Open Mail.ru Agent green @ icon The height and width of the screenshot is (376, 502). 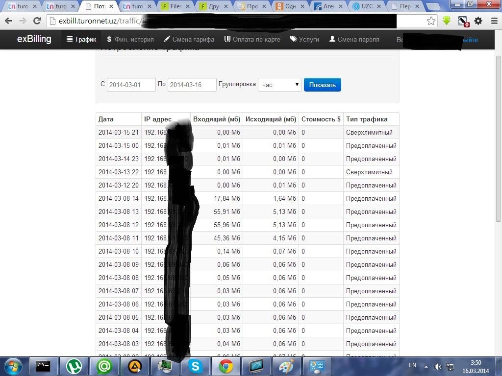(104, 366)
